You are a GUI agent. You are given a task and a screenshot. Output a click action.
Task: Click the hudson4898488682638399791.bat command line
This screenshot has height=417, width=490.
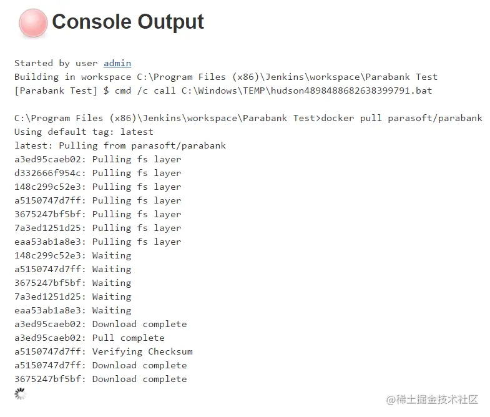click(223, 91)
